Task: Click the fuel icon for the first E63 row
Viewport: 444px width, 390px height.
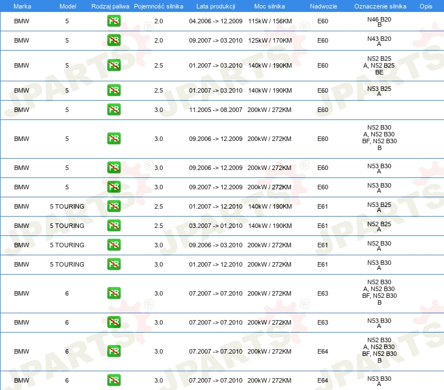Action: pos(114,293)
